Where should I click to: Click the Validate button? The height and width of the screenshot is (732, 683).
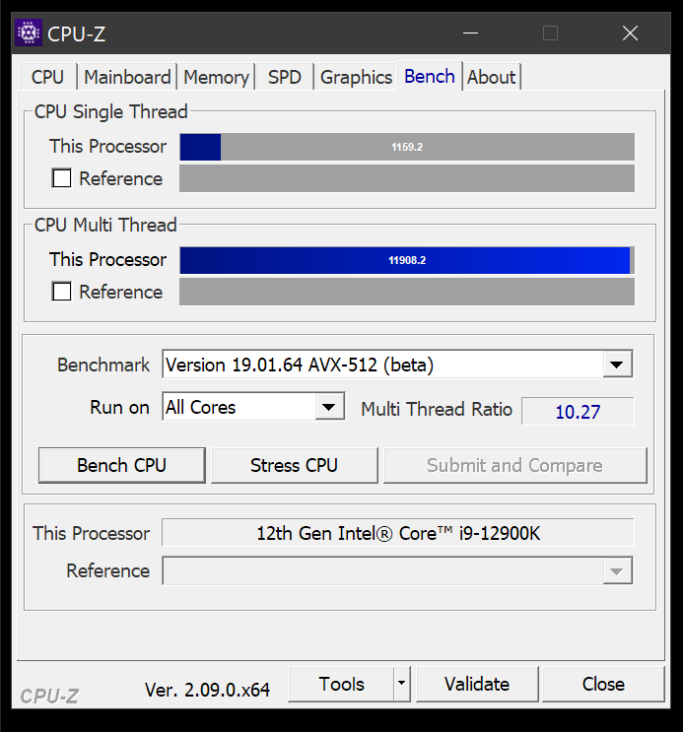pos(477,684)
